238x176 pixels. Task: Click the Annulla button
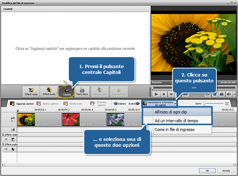226,171
